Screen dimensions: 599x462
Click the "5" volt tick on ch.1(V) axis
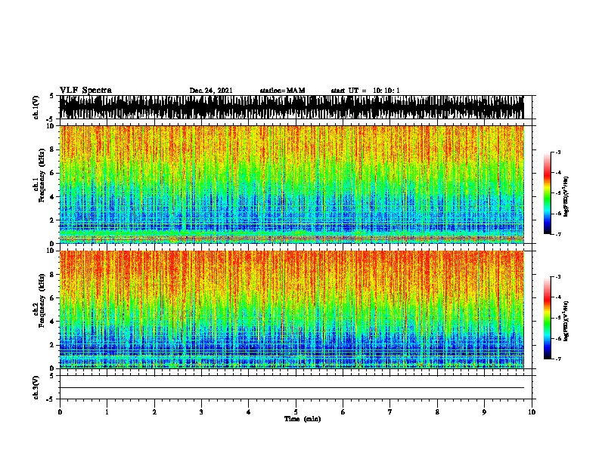(x=51, y=96)
